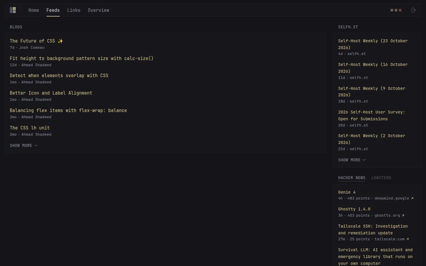This screenshot has width=426, height=266.
Task: Open the theme picker color dots
Action: click(396, 10)
